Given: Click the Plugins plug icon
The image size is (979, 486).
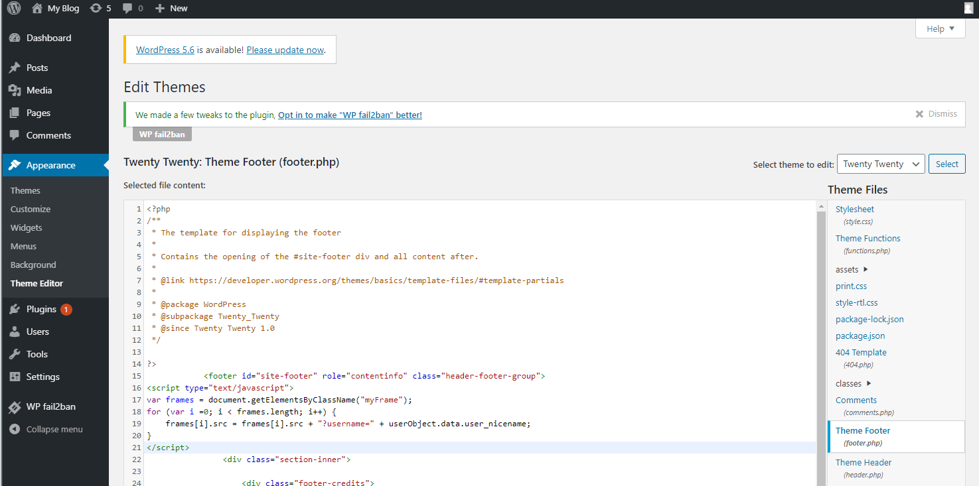Looking at the screenshot, I should click(15, 309).
